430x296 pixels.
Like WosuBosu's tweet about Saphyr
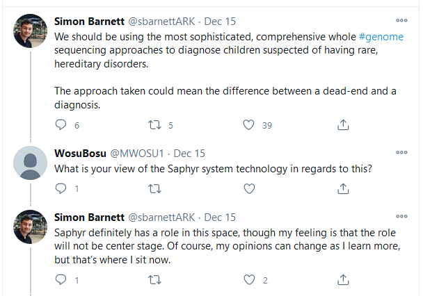pyautogui.click(x=249, y=188)
